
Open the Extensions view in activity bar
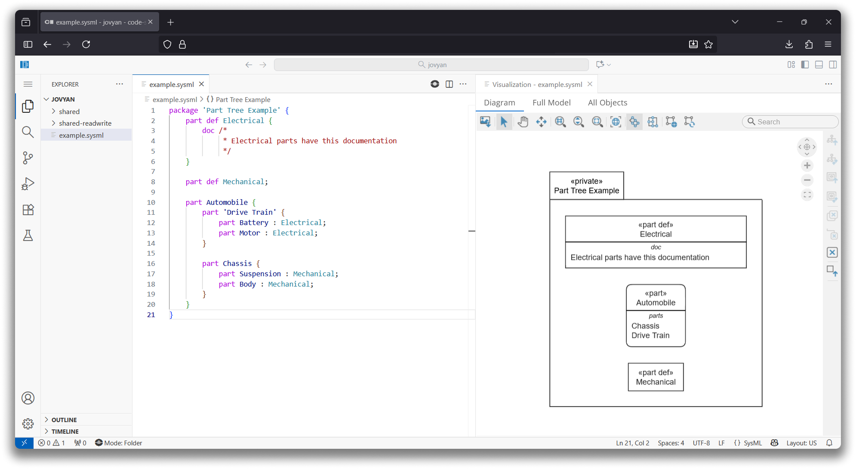tap(28, 210)
